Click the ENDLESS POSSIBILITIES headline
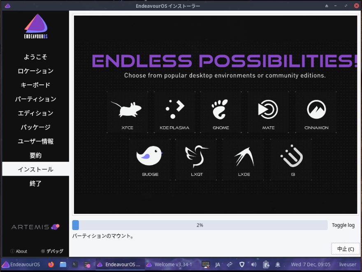Viewport: 362px width, 272px height. [225, 61]
